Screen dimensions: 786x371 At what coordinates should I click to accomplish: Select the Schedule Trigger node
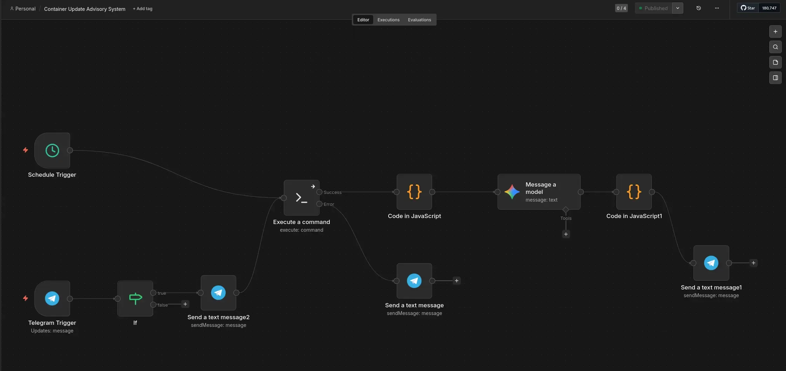coord(52,150)
